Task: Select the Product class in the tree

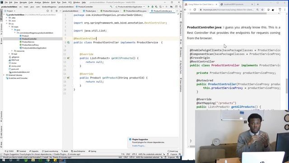Action: pyautogui.click(x=24, y=36)
